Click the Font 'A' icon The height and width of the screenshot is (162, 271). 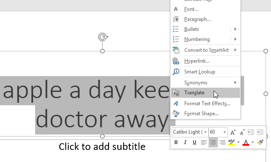coord(176,9)
